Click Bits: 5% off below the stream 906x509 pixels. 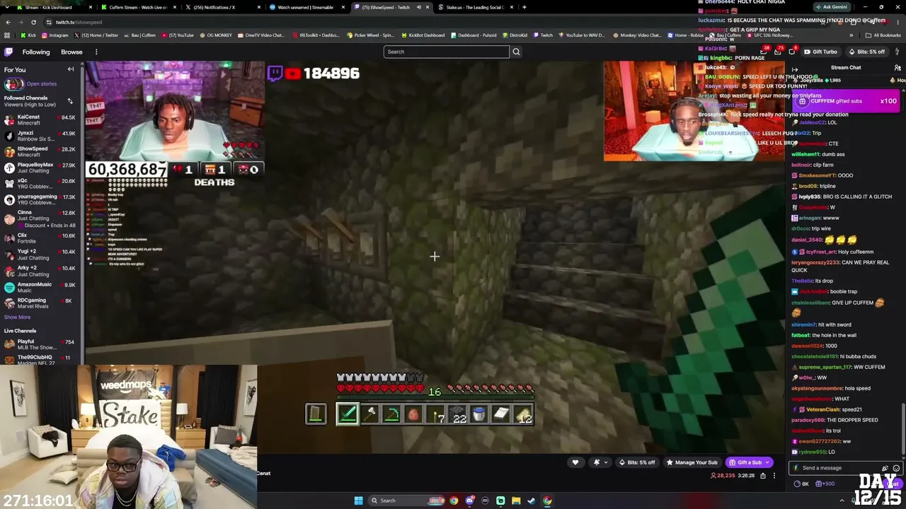pos(637,462)
